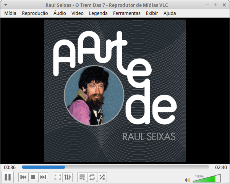Open the Vídeo menu
The width and height of the screenshot is (230, 184).
[78, 13]
